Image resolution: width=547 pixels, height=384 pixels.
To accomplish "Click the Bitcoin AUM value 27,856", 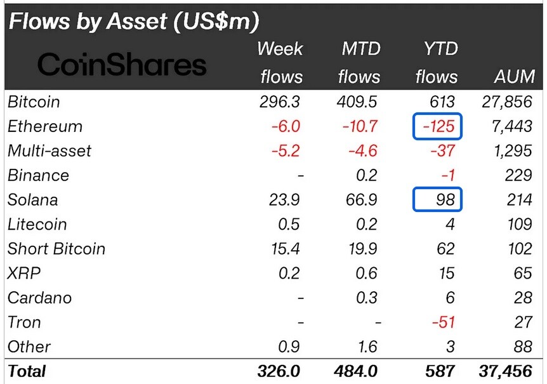I will click(x=507, y=102).
